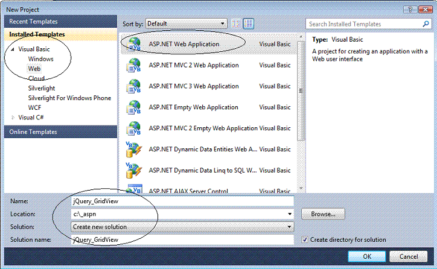Screen dimensions: 437x269
Task: Click the ASP.NET Empty Web Application icon
Action: tap(134, 107)
